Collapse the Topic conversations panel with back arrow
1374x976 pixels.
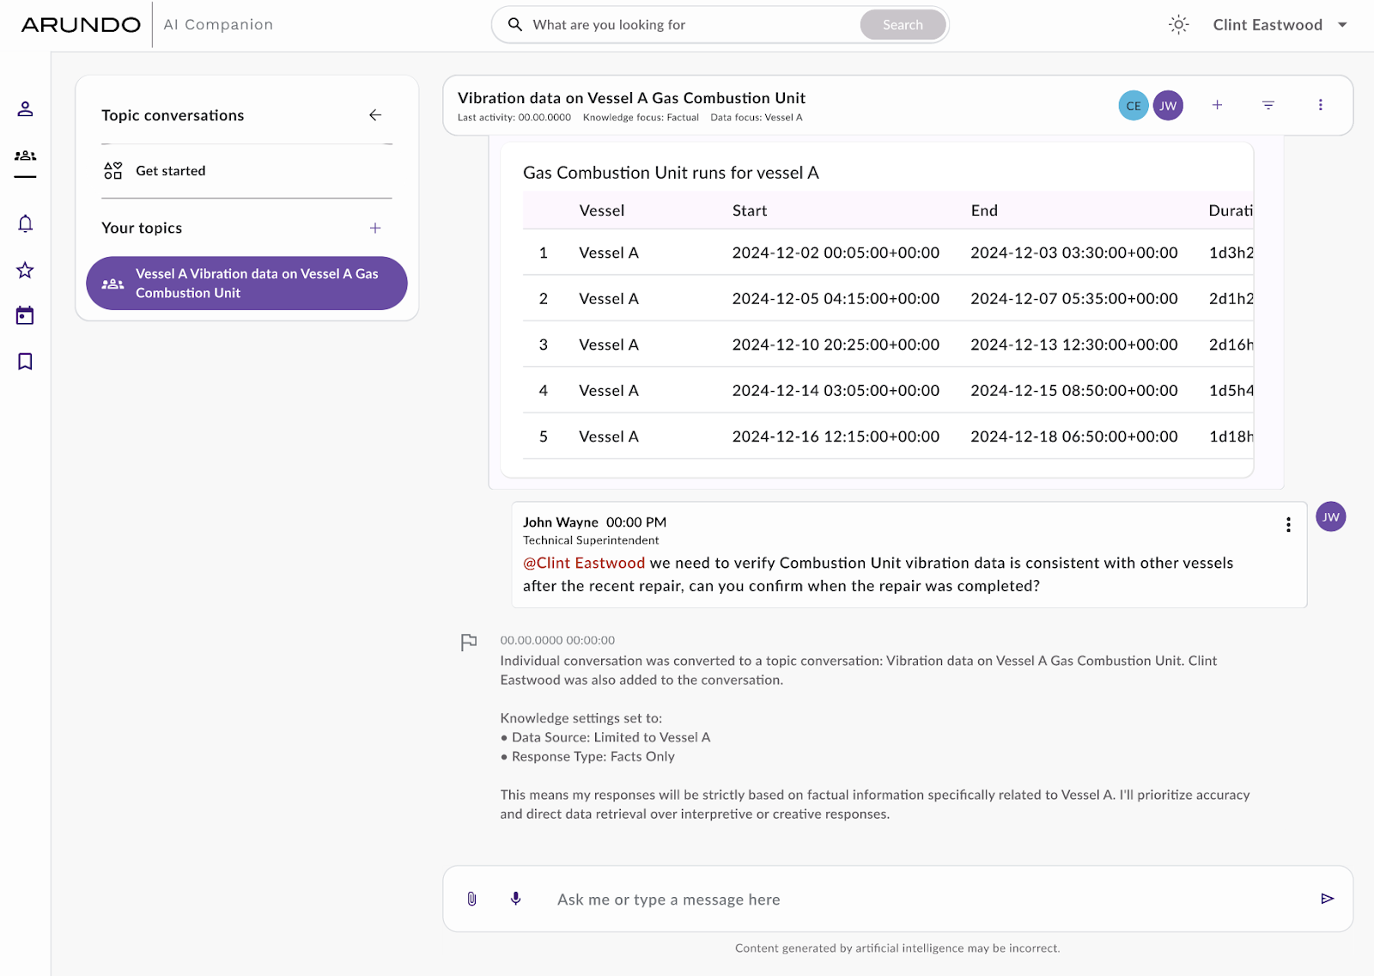pyautogui.click(x=375, y=115)
